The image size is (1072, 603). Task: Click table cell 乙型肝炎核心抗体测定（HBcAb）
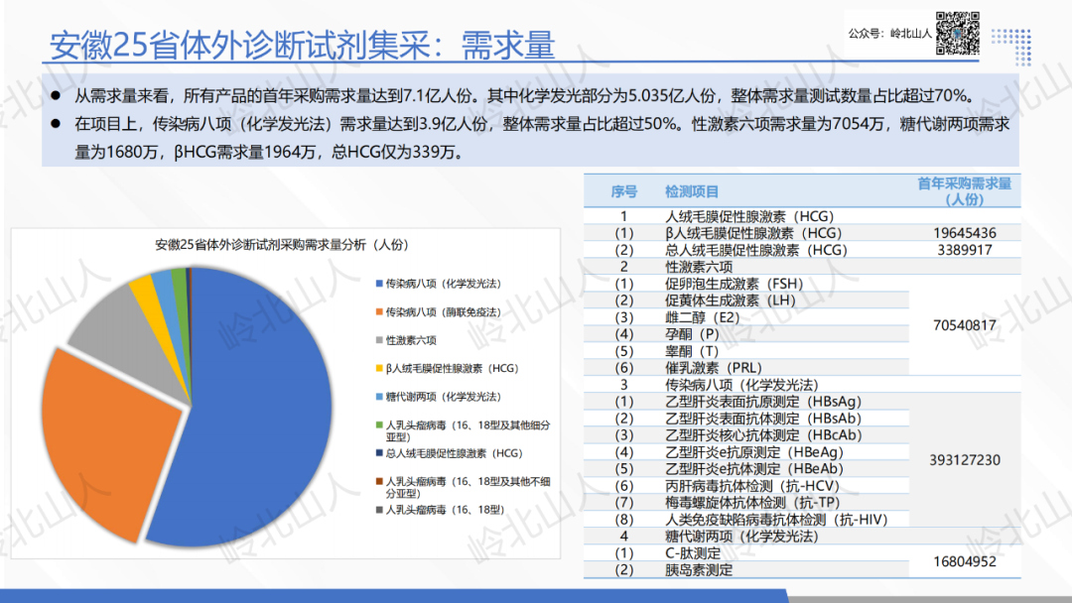coord(763,435)
